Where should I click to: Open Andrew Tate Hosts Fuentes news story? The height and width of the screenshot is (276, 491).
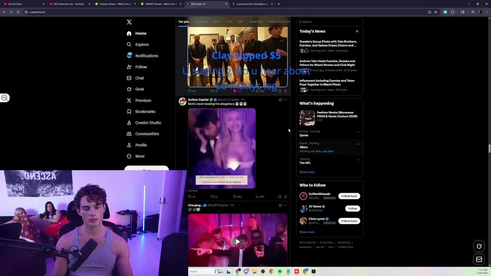coord(330,66)
